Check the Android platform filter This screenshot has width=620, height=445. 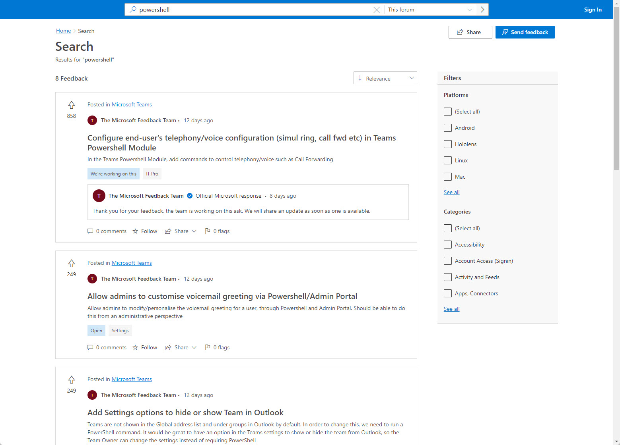pyautogui.click(x=448, y=128)
